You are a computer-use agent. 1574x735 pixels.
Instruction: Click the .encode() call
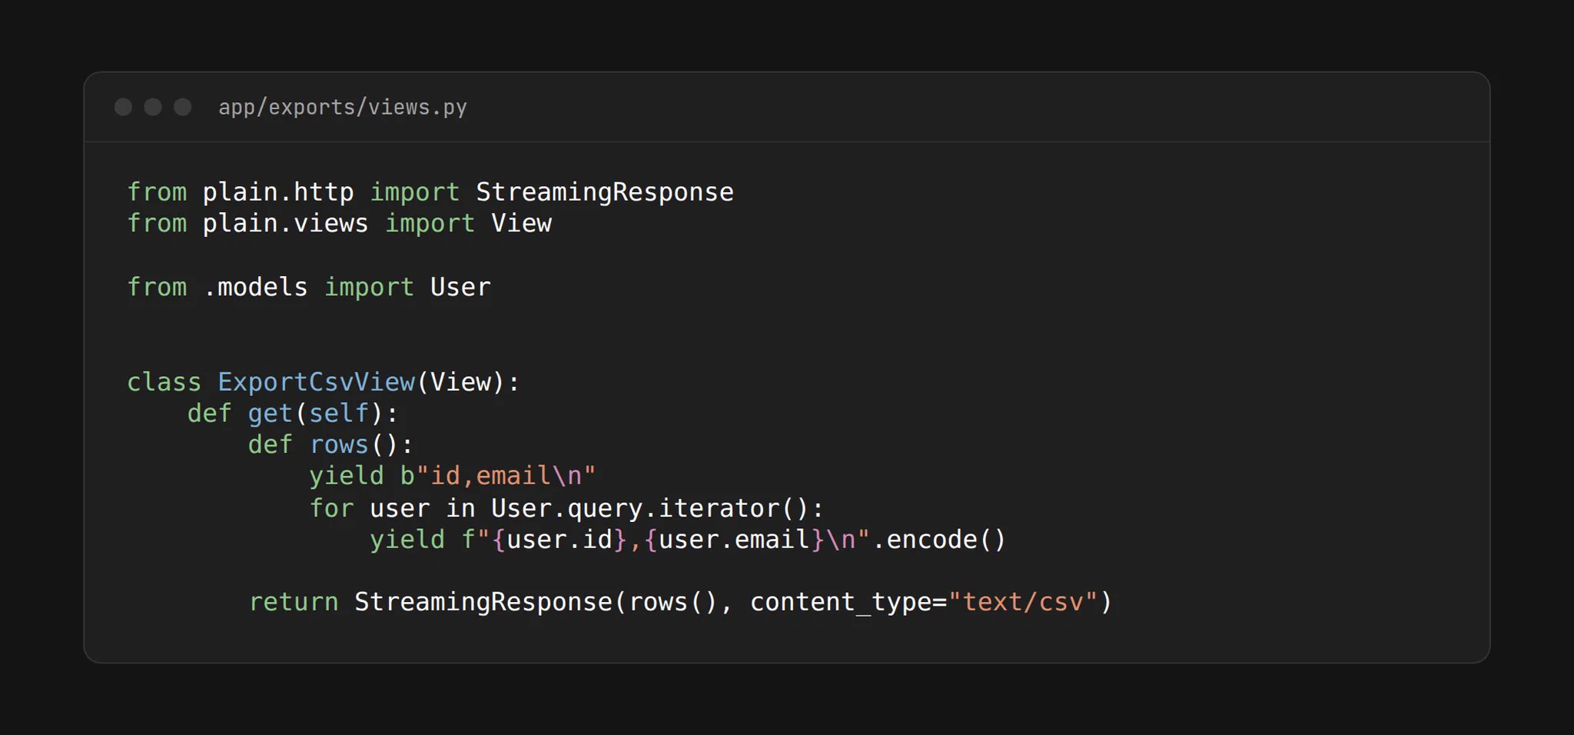(939, 540)
